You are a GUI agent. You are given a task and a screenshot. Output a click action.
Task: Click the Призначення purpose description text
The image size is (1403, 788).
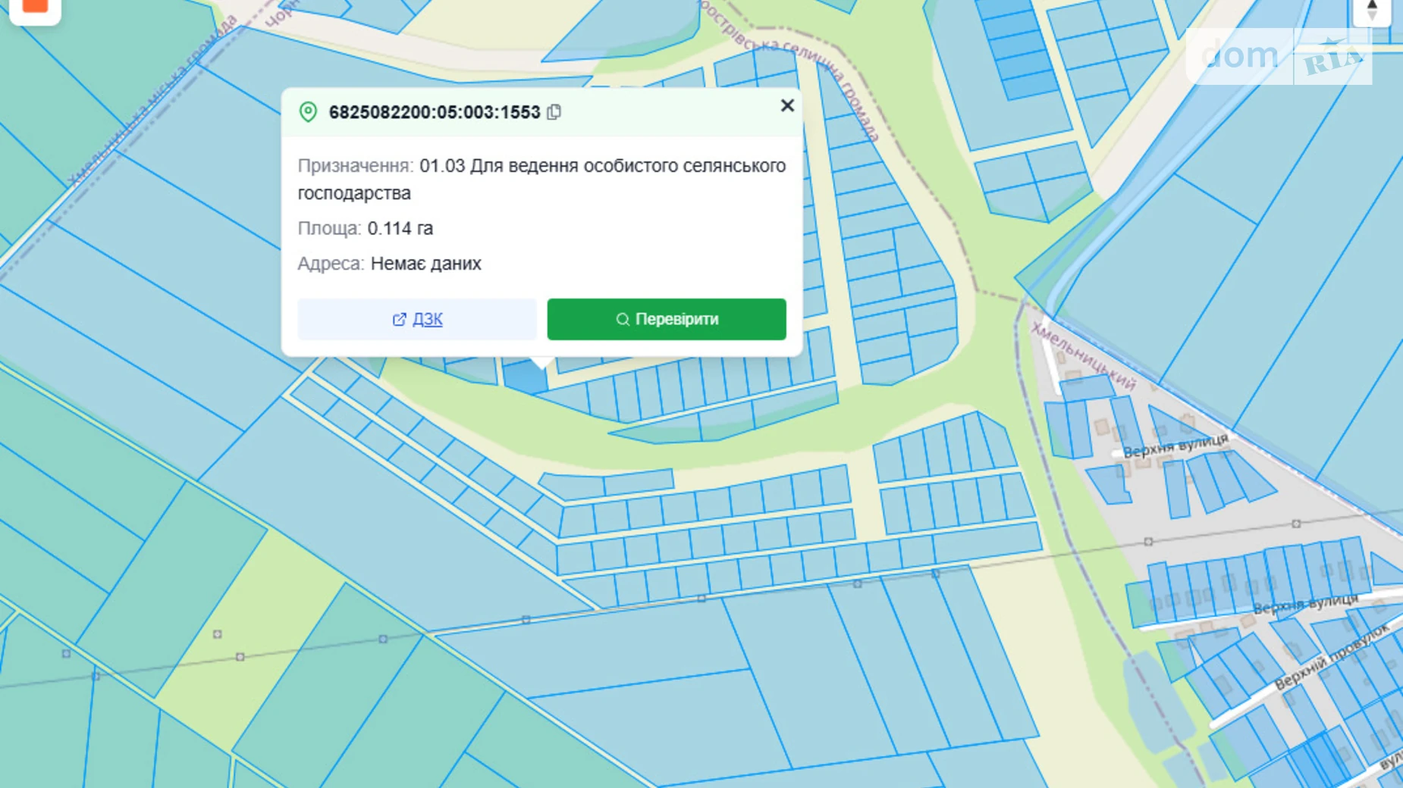[602, 166]
